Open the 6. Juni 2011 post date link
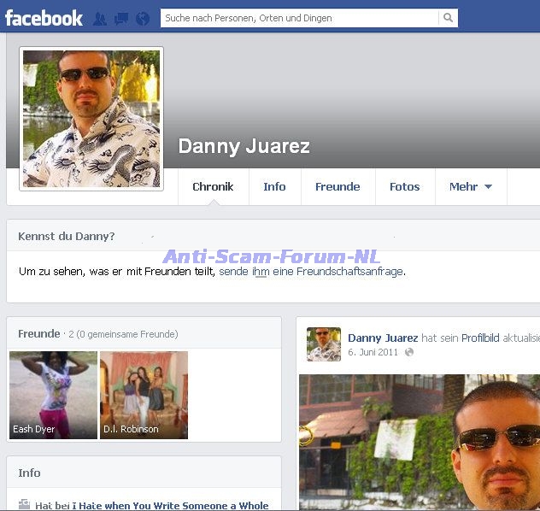The width and height of the screenshot is (540, 511). 373,352
